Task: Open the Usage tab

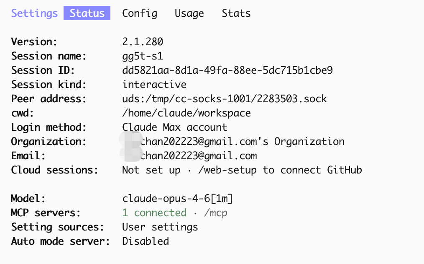Action: pos(189,13)
